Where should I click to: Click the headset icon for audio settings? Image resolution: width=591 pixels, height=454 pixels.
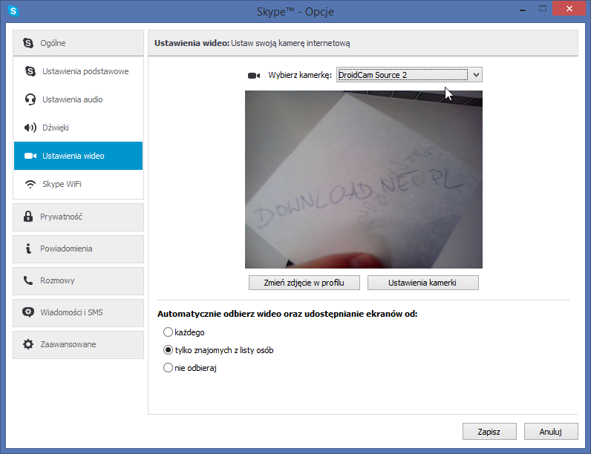pos(30,99)
